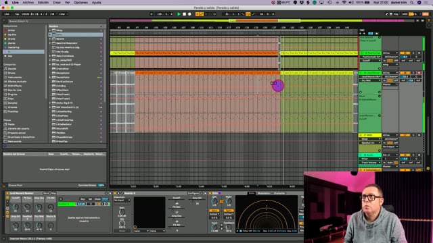Expand the Delay folder in browser
433x243 pixels.
tap(50, 30)
